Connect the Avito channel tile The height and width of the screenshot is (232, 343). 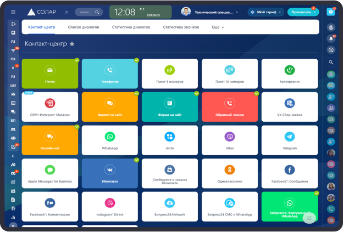click(170, 140)
